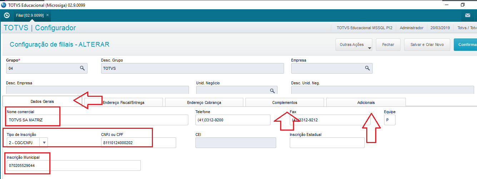Click the Equipe input field
Image resolution: width=477 pixels, height=179 pixels.
click(x=390, y=120)
